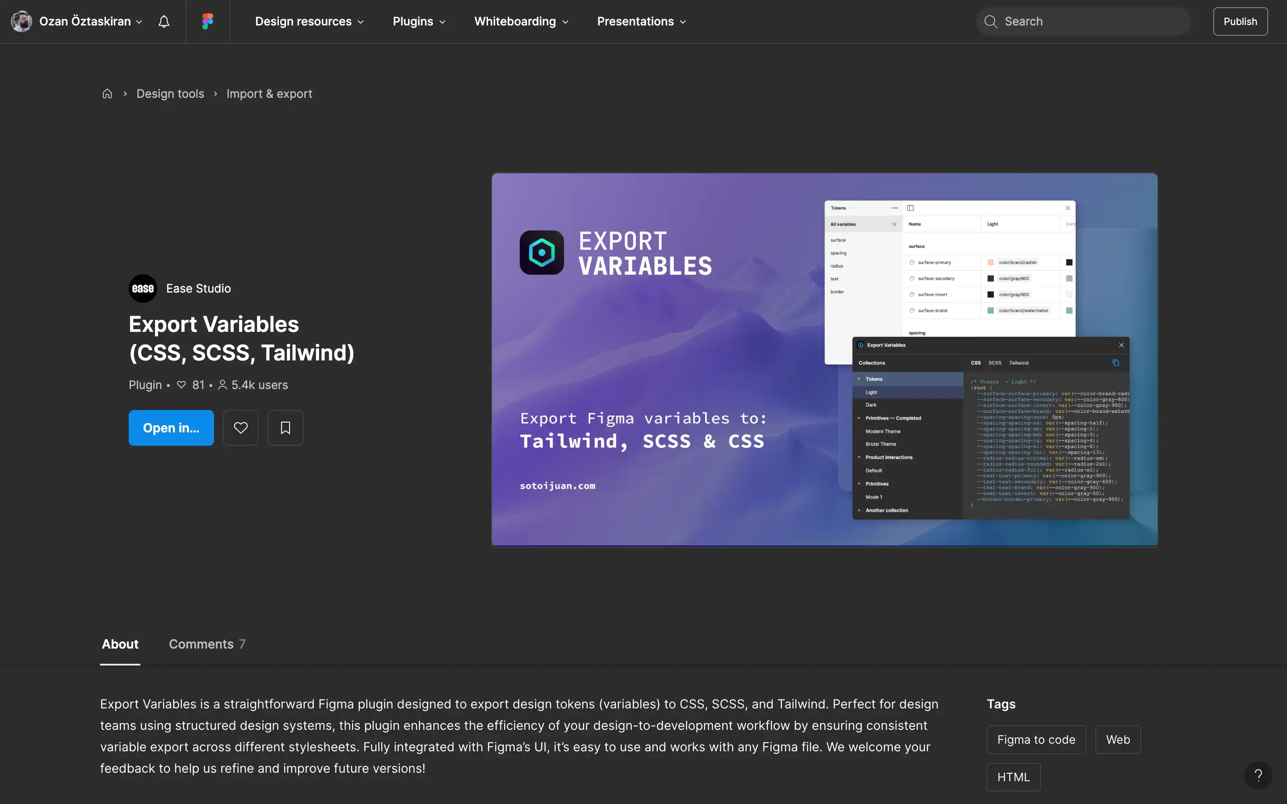
Task: Click the Ease Studio avatar logo
Action: (x=143, y=288)
